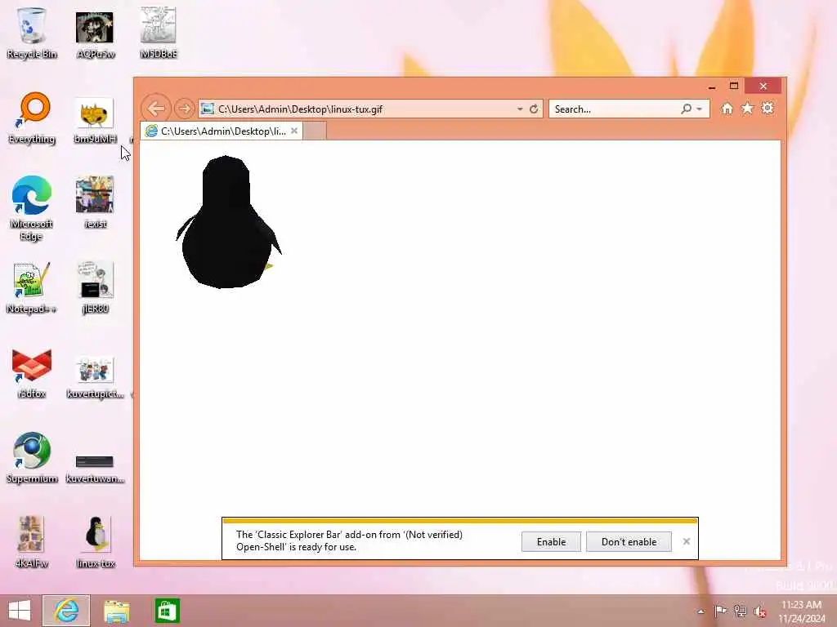Open the Tools gear menu
This screenshot has height=627, width=837.
(768, 109)
